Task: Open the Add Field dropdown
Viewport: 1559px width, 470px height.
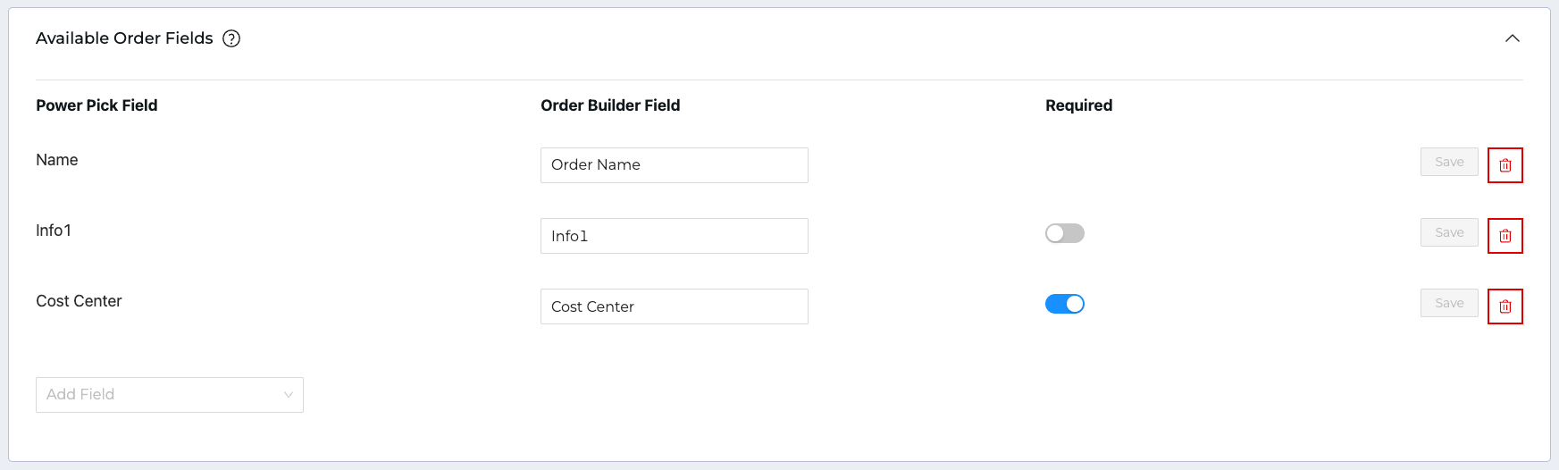Action: (x=170, y=395)
